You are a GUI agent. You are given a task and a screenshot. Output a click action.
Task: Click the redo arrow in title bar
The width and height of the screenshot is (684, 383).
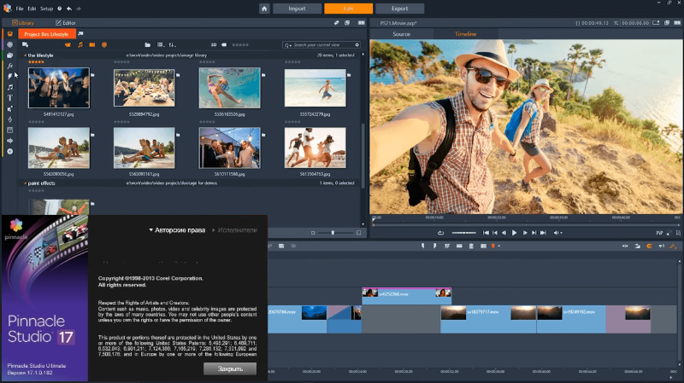click(x=79, y=9)
